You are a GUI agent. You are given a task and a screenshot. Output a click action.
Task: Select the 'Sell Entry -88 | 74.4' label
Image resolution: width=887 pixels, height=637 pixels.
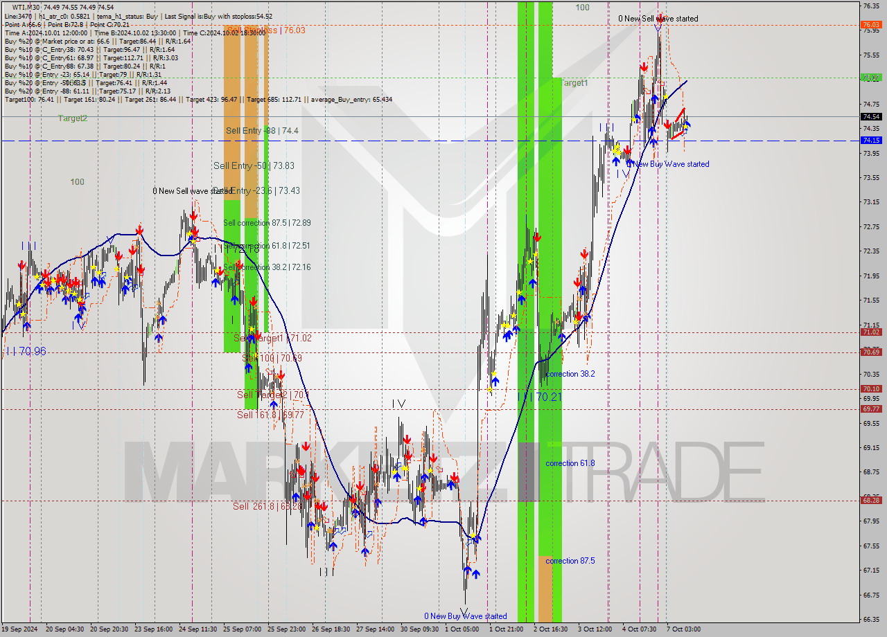(262, 130)
